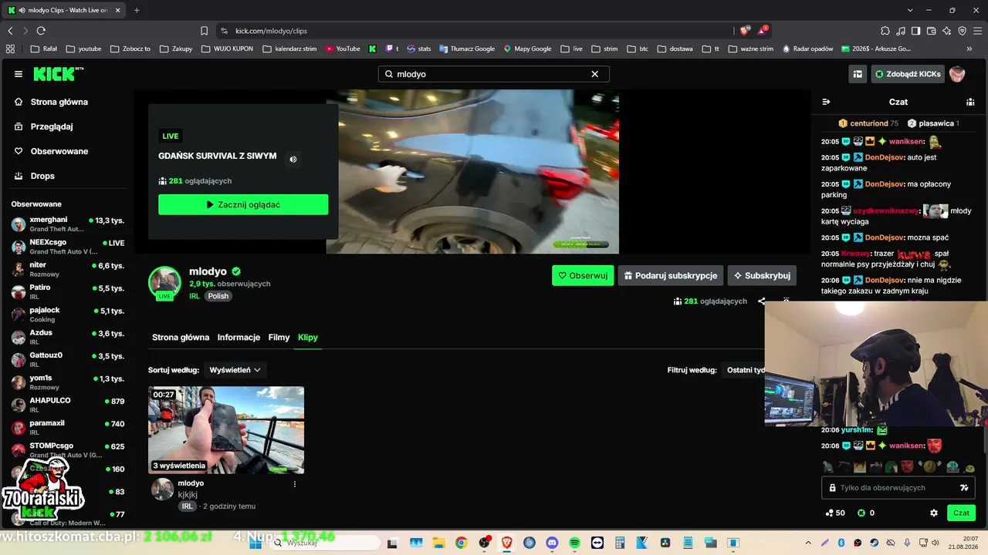Open the WUJO KUPON bookmark folder
This screenshot has width=988, height=555.
(x=228, y=49)
